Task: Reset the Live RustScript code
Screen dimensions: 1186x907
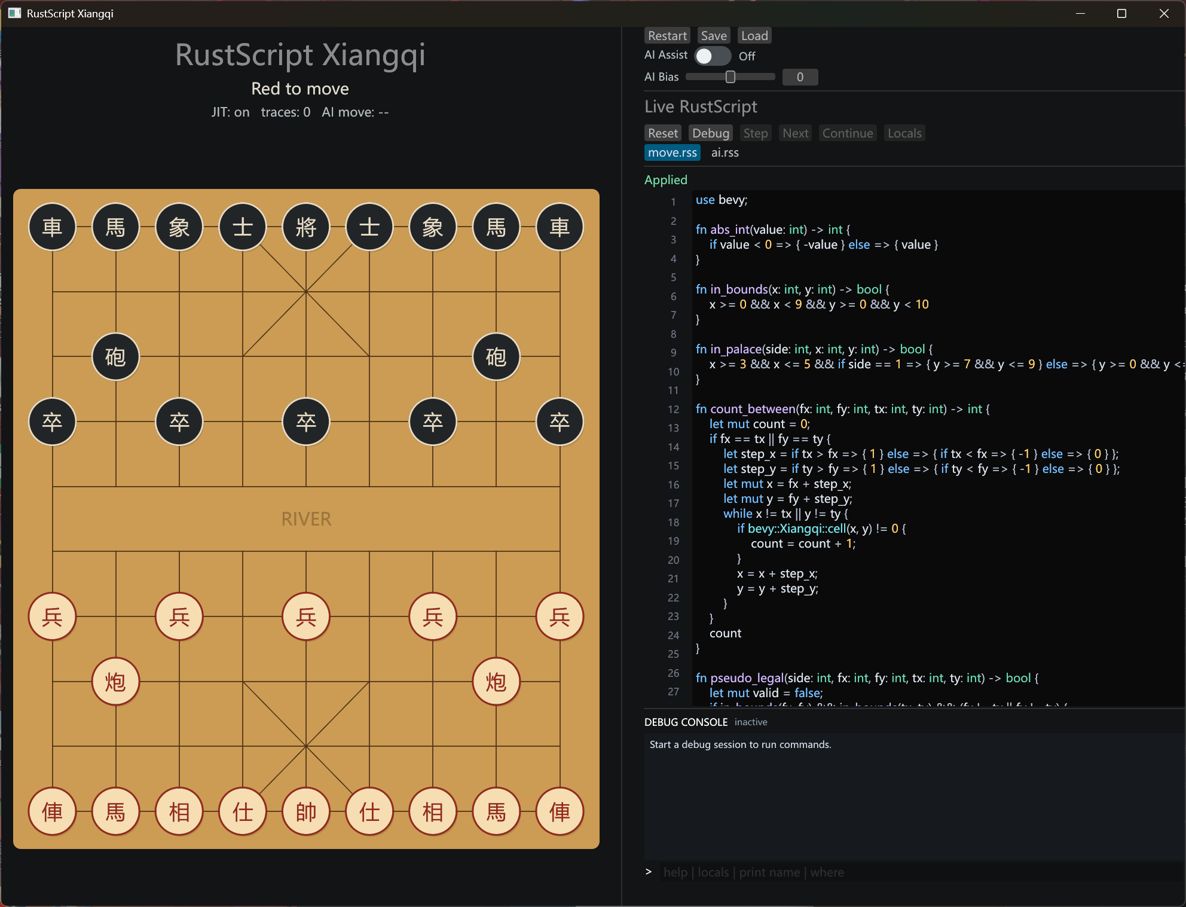Action: click(x=663, y=133)
